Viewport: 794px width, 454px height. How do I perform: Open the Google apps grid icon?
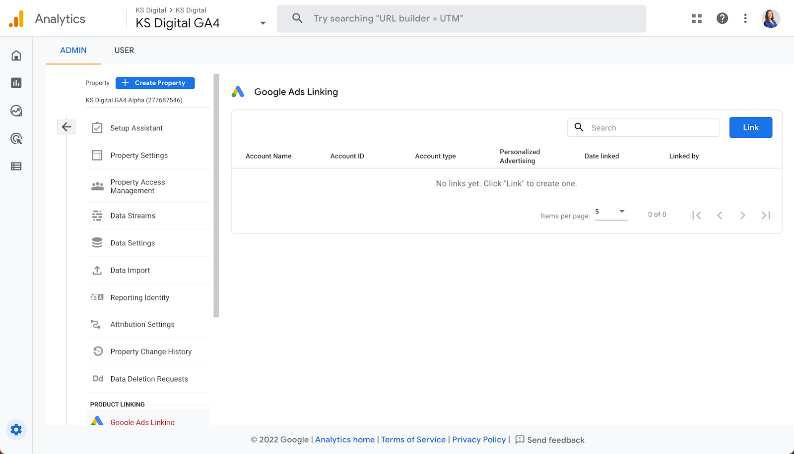coord(697,18)
